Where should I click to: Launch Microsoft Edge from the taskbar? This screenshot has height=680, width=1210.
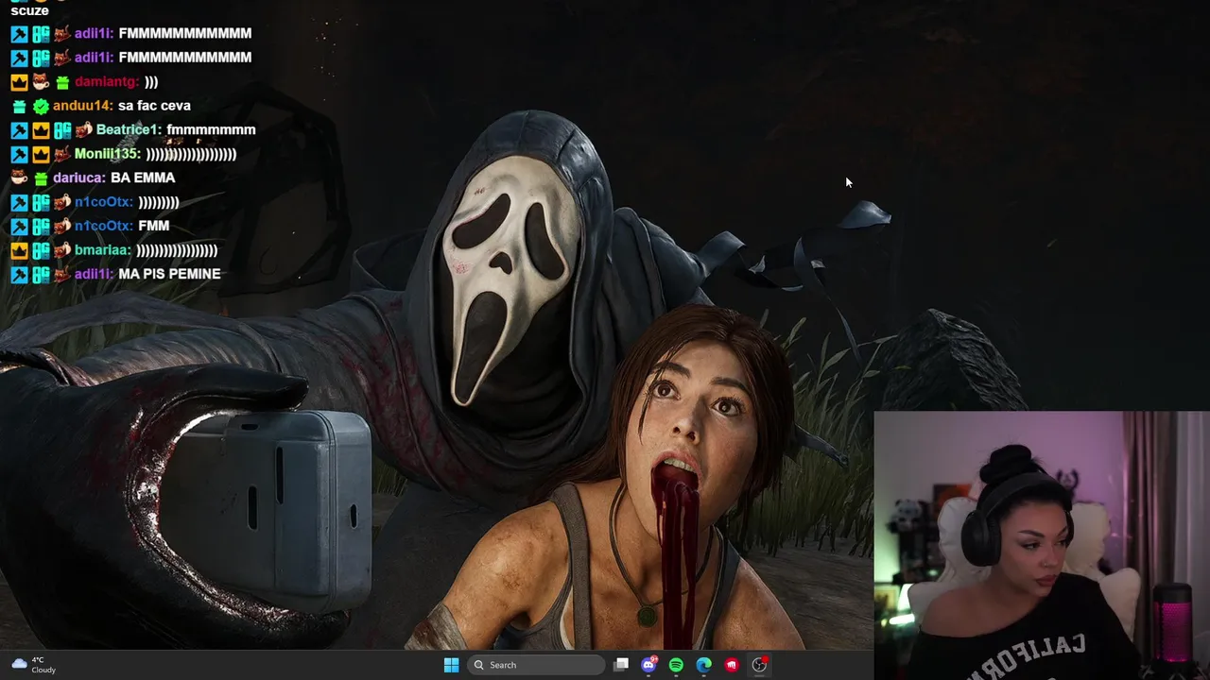pyautogui.click(x=703, y=665)
